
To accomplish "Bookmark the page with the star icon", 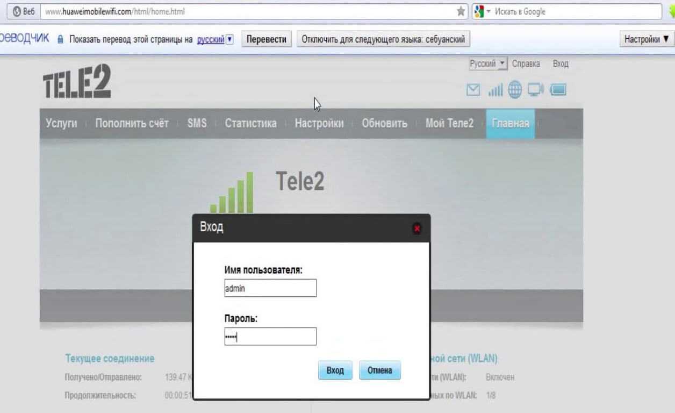I will [x=461, y=11].
